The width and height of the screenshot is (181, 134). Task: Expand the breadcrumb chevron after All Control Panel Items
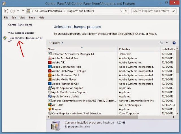point(64,11)
